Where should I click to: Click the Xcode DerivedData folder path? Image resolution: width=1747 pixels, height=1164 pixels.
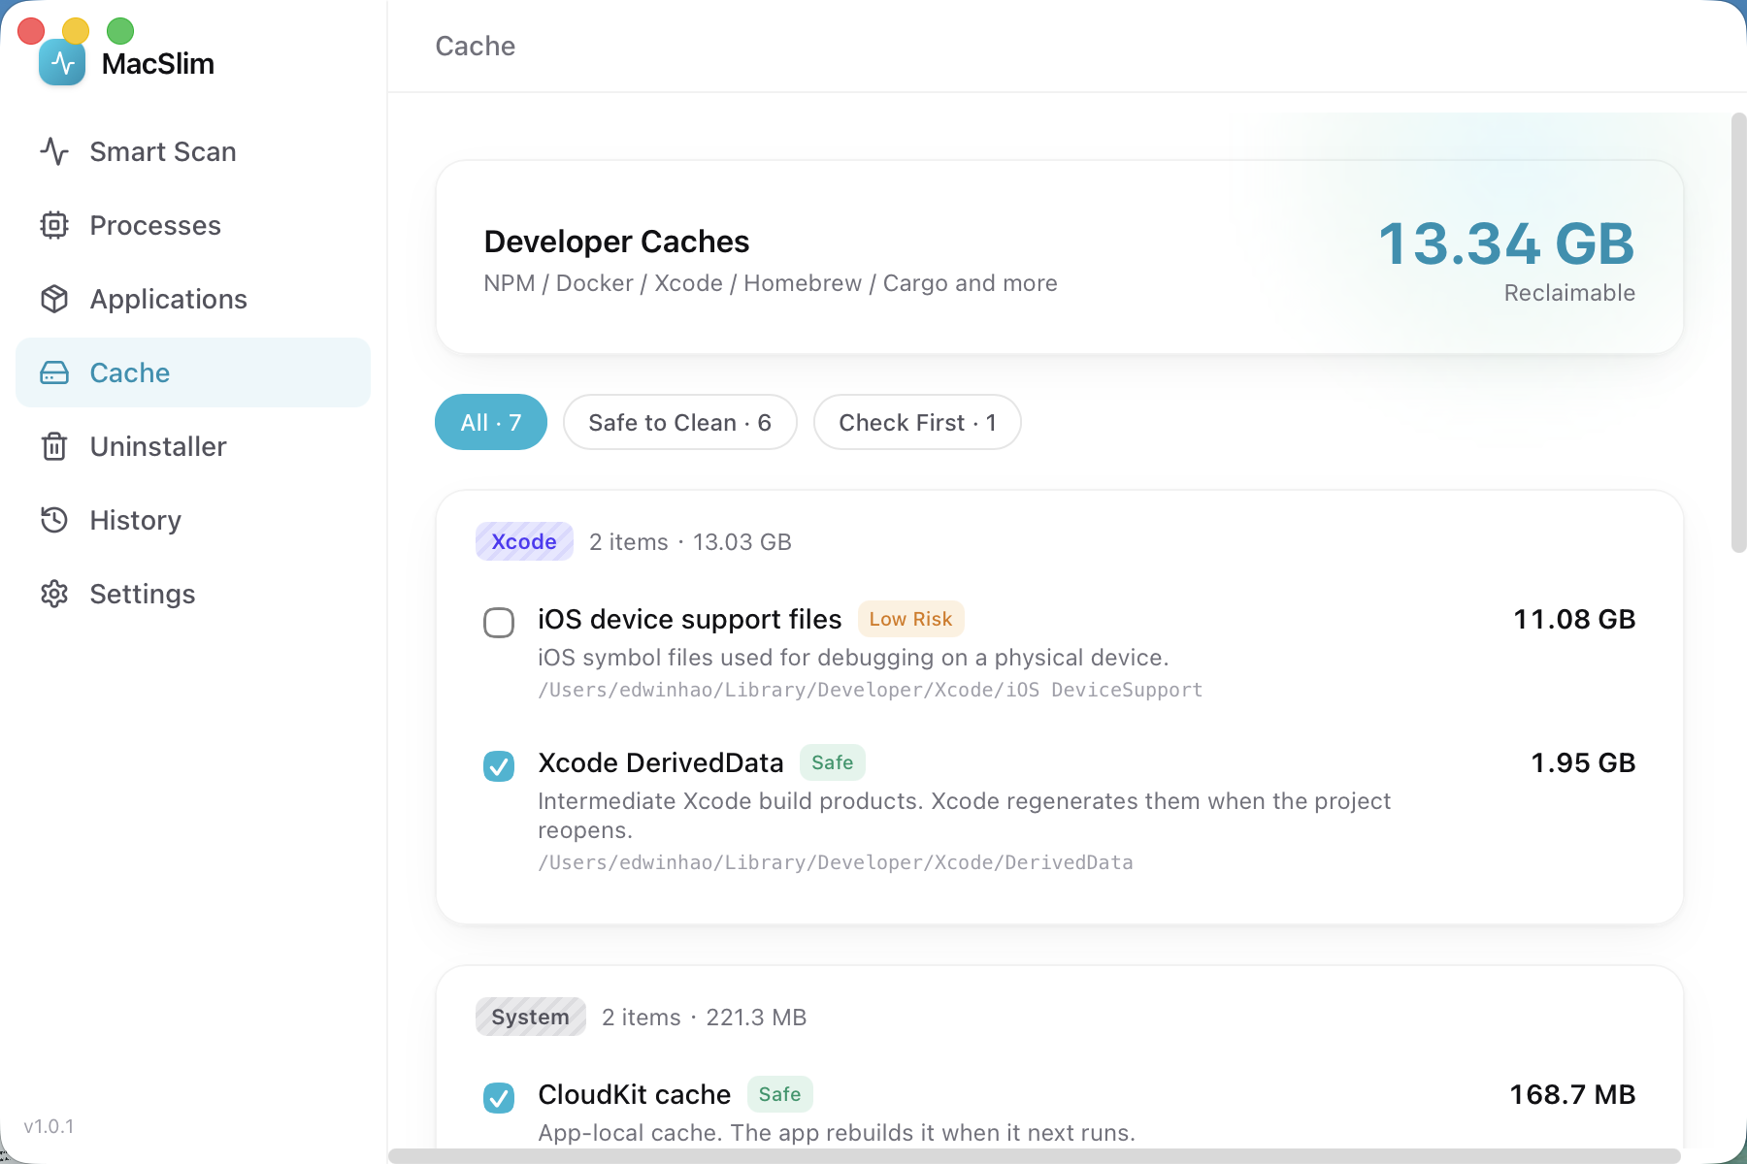pos(836,862)
